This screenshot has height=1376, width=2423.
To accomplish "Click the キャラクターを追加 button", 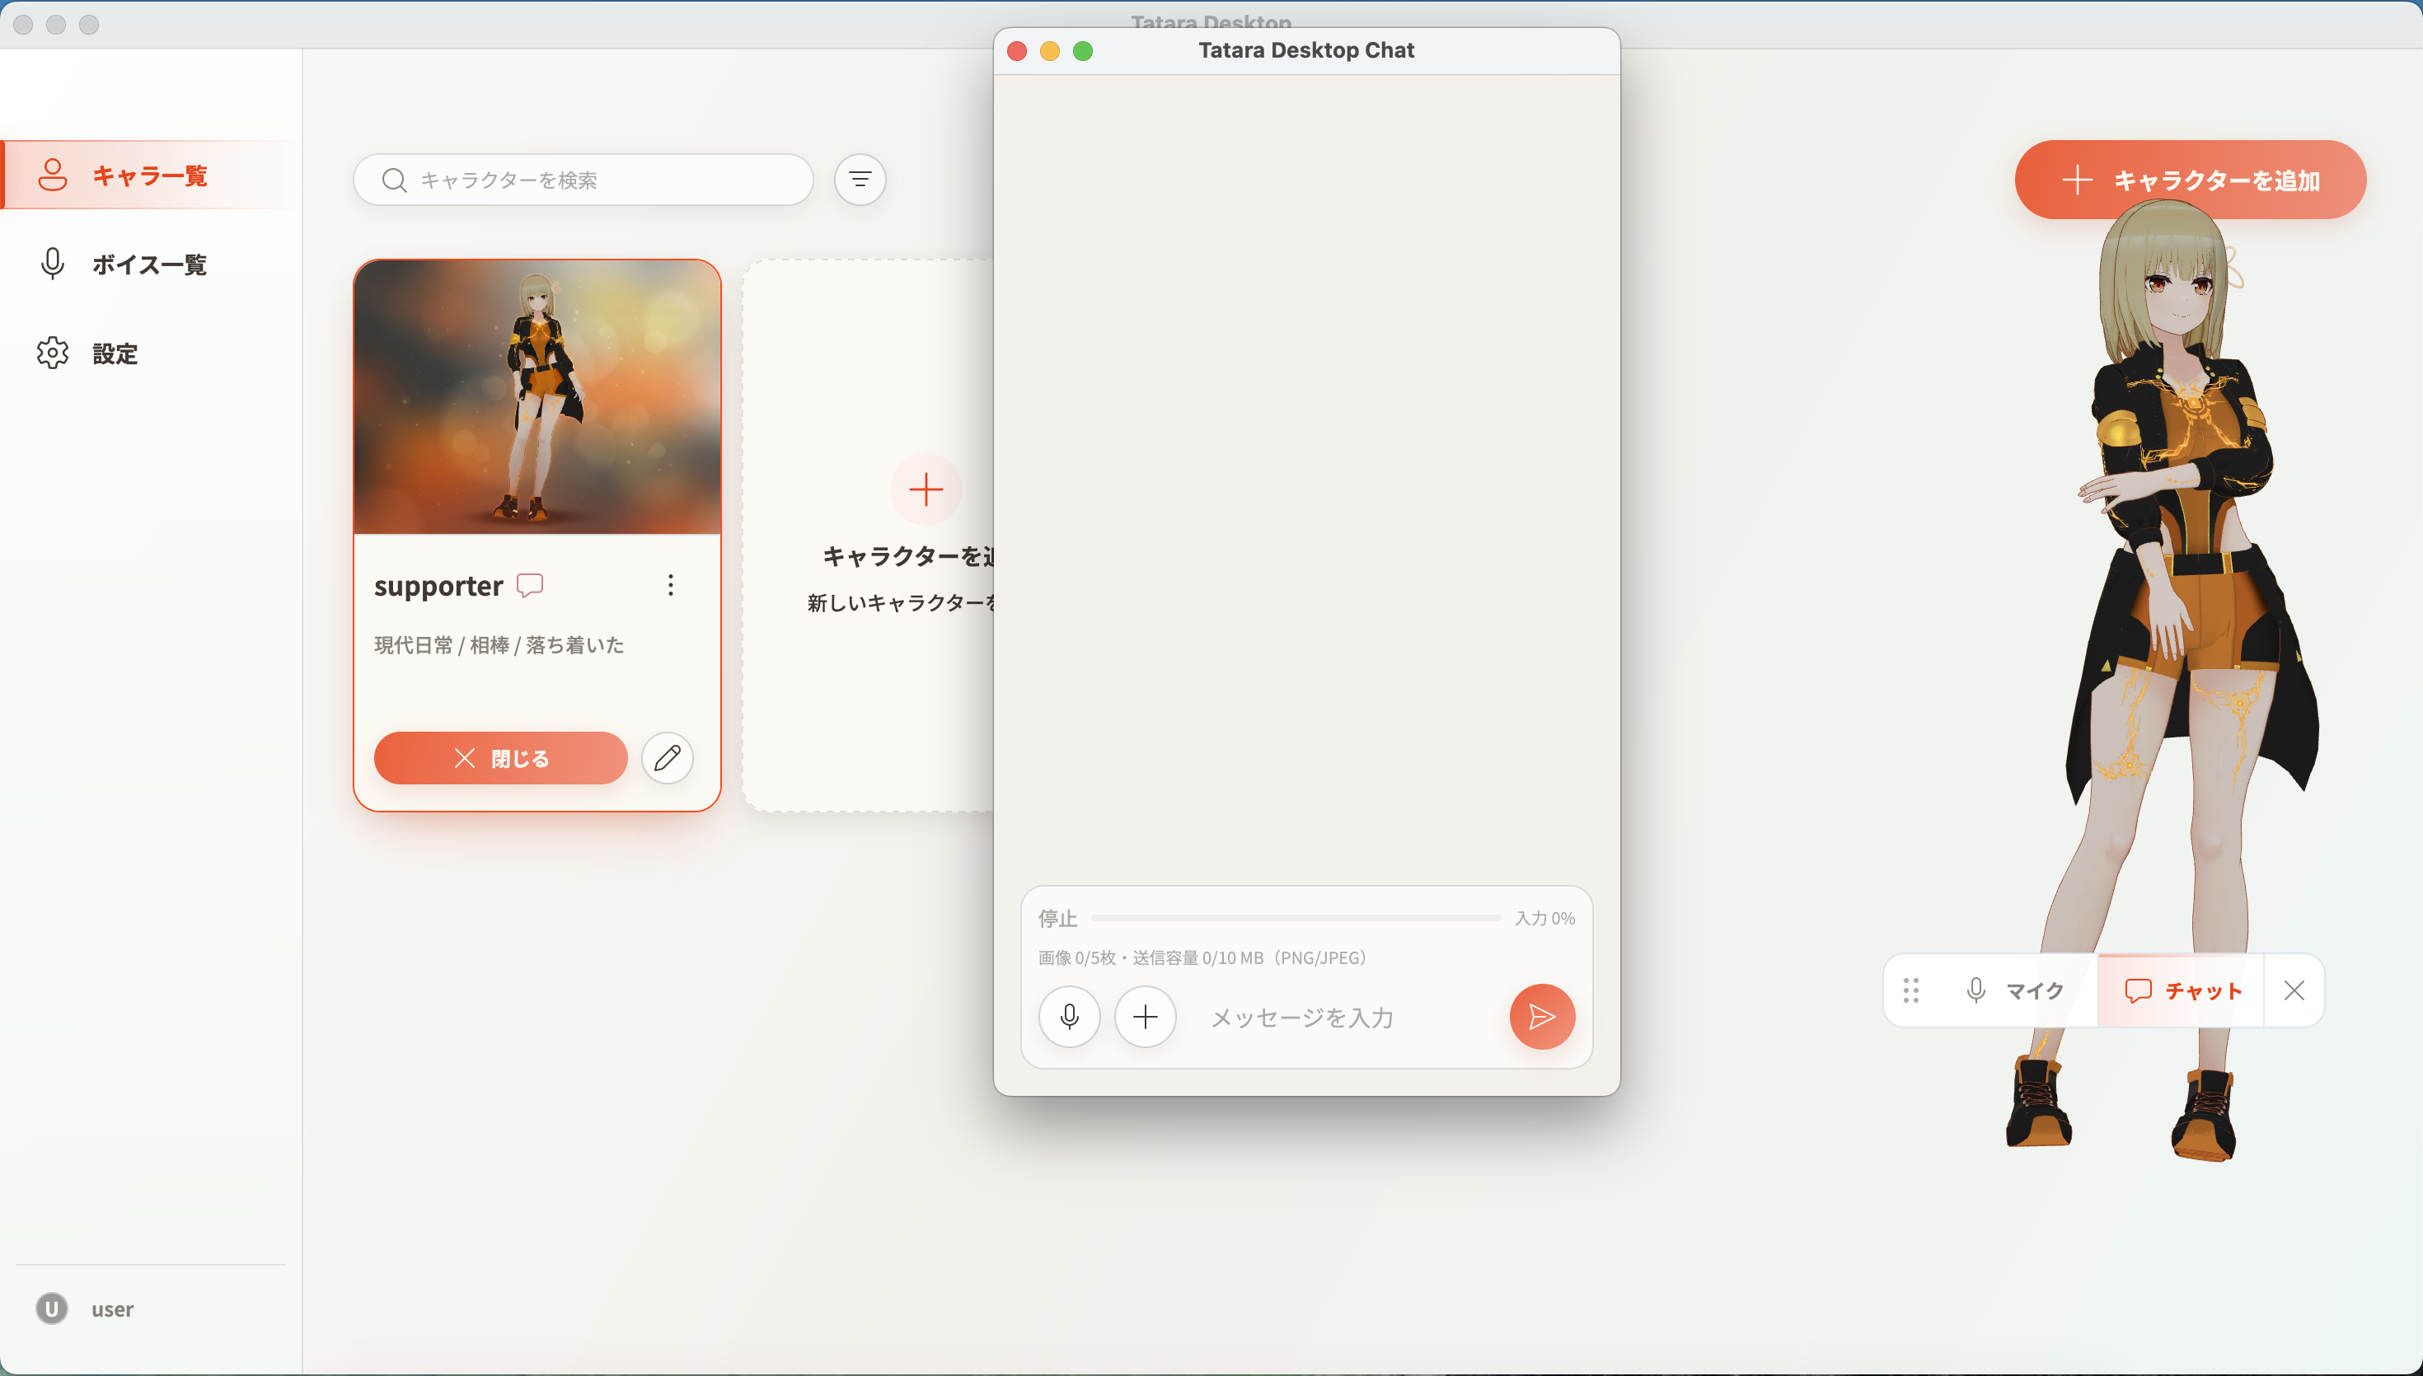I will (x=2191, y=180).
